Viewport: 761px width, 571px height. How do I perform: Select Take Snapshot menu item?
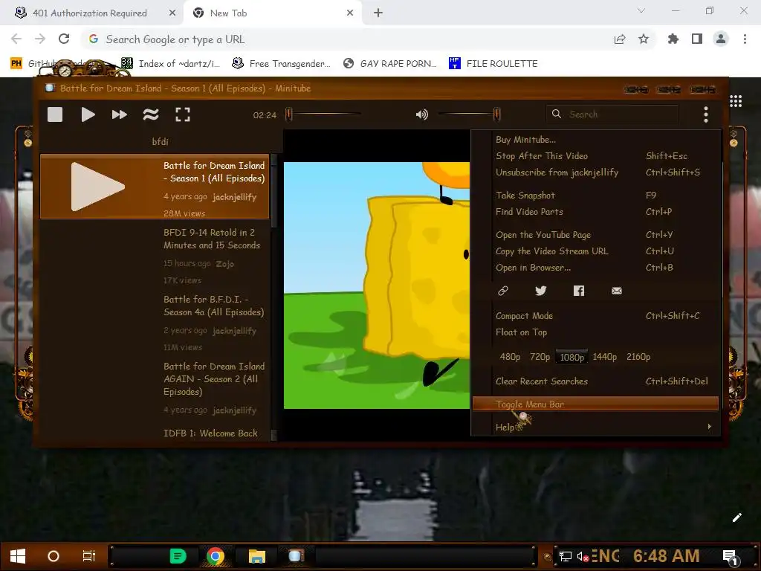(x=595, y=196)
